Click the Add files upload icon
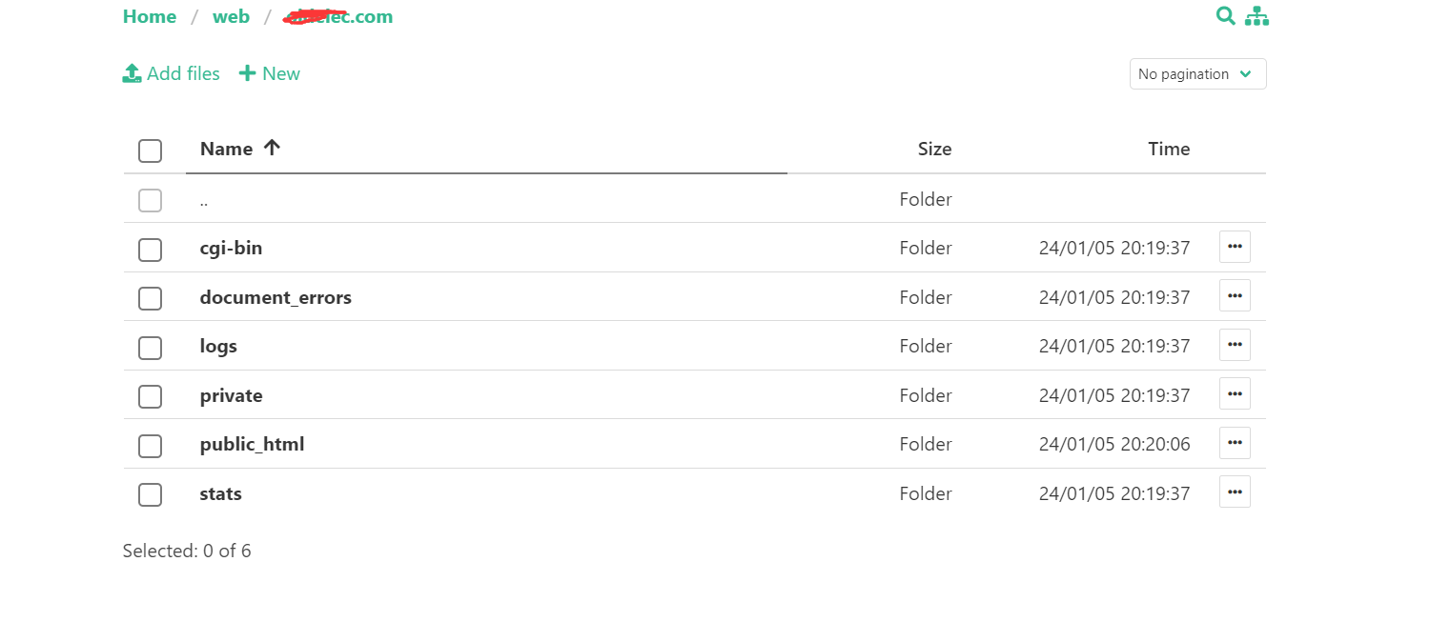 pyautogui.click(x=132, y=73)
